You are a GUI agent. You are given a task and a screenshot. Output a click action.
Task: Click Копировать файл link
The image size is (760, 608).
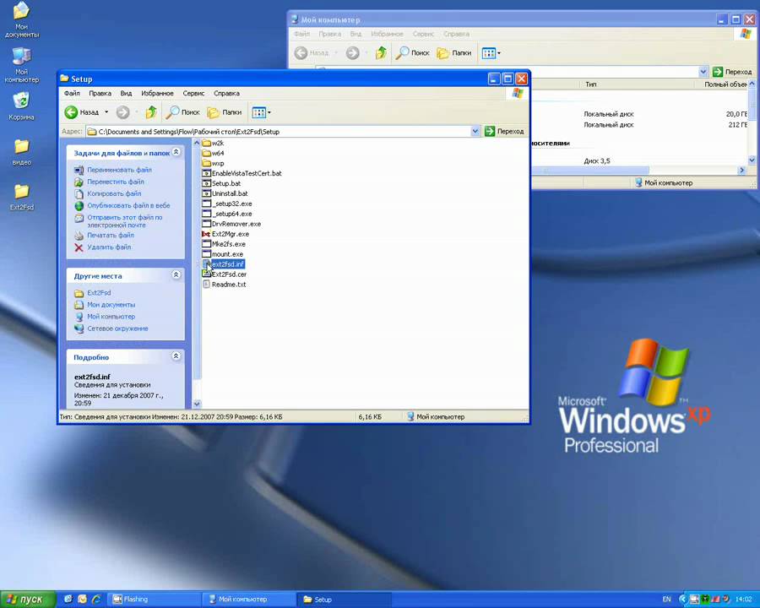[114, 193]
